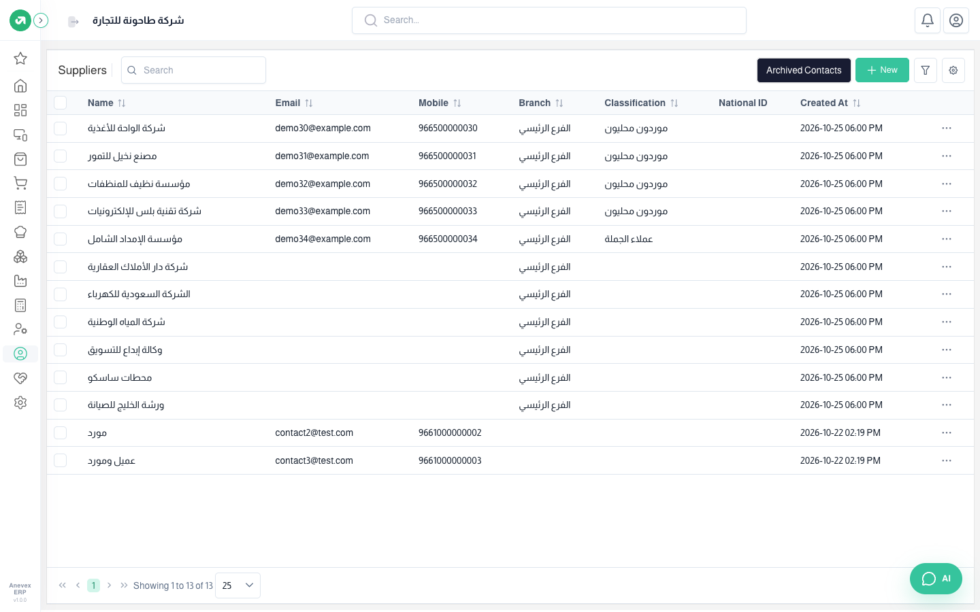The height and width of the screenshot is (612, 980).
Task: Open the shopping cart icon in the sidebar
Action: pos(20,183)
